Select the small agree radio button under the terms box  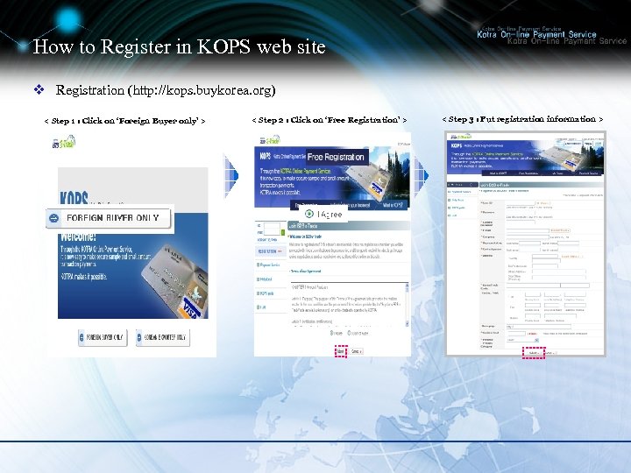click(332, 333)
